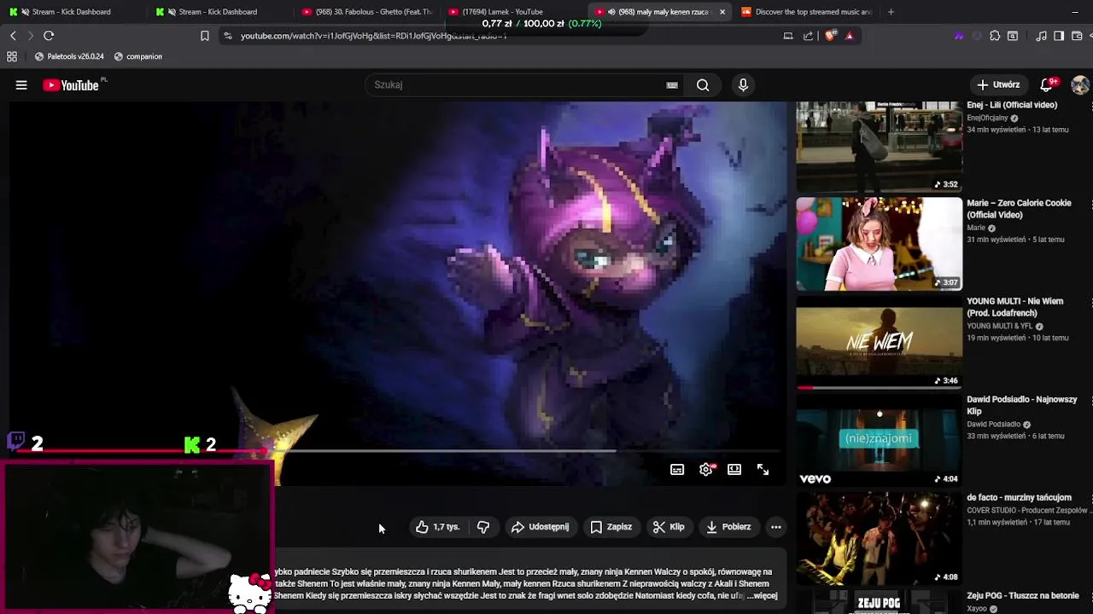Viewport: 1093px width, 614px height.
Task: Open Brave Rewards triangle icon
Action: pos(849,36)
